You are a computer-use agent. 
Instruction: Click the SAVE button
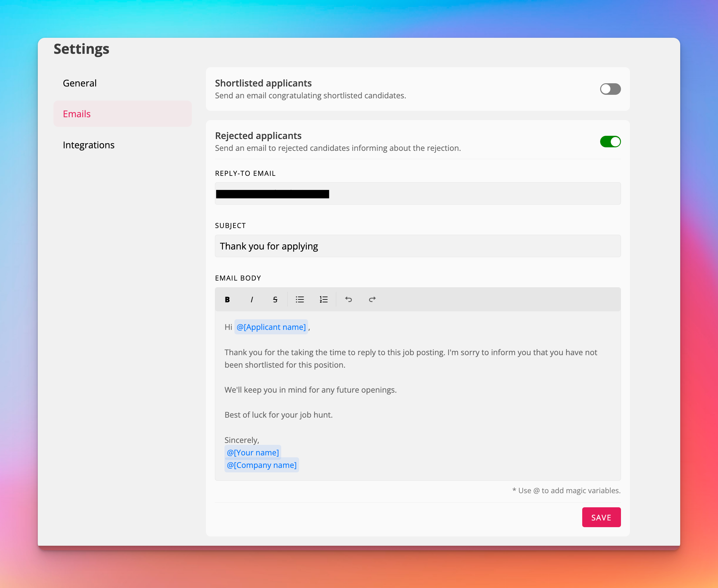[601, 517]
